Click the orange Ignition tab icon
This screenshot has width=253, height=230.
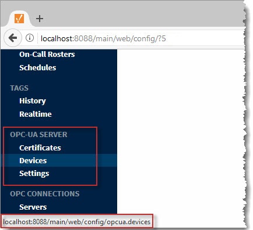click(19, 19)
